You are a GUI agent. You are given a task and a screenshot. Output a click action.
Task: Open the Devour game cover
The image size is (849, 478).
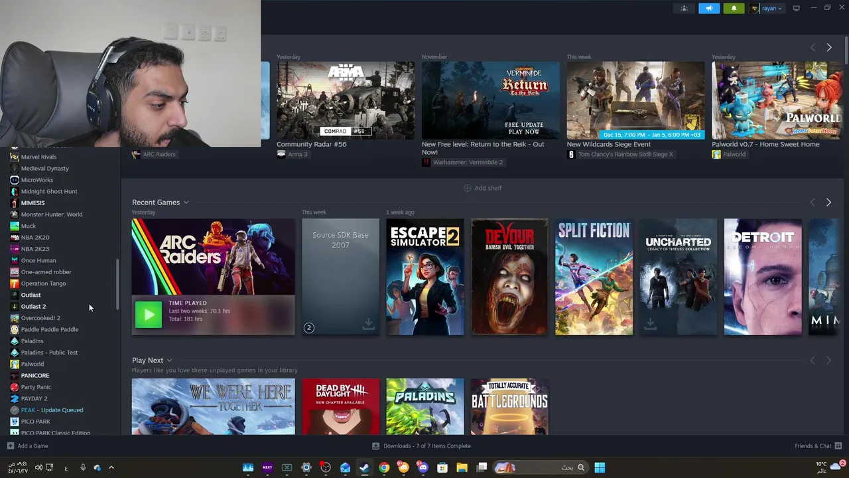509,277
